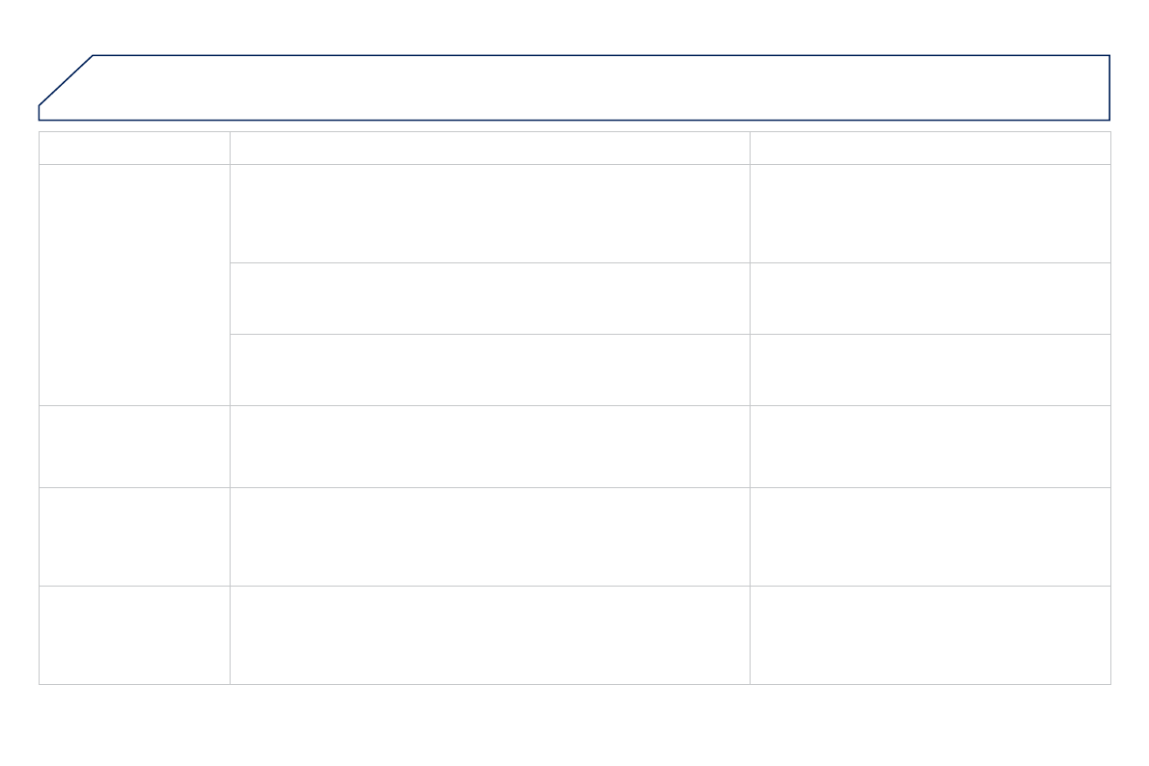
Task: Click the first sub-row right cell under header
Action: tap(930, 213)
